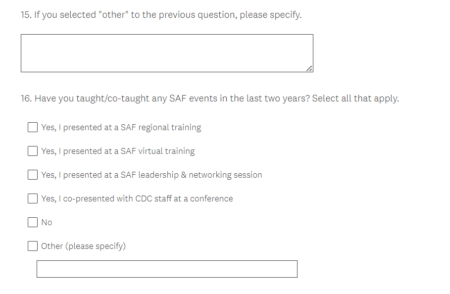This screenshot has height=294, width=450.
Task: Check the co-presented with CDC staff box
Action: pyautogui.click(x=33, y=198)
